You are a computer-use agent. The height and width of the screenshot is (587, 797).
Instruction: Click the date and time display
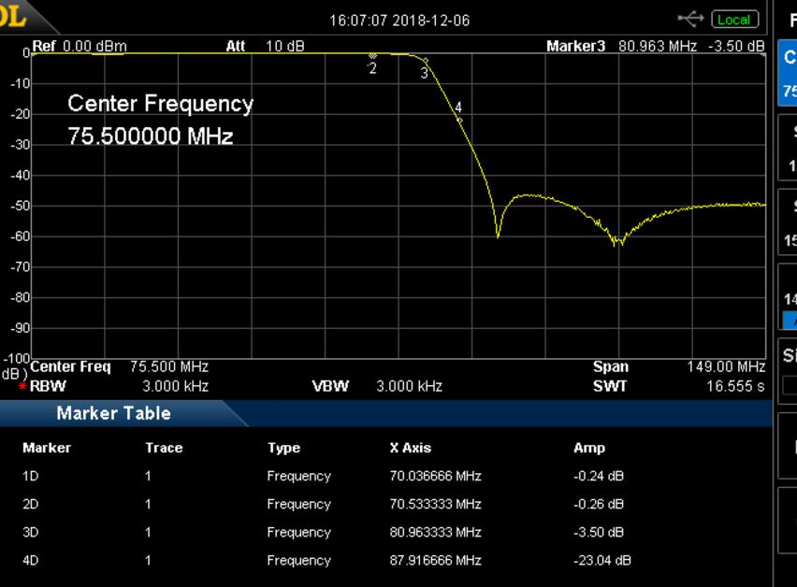(399, 20)
